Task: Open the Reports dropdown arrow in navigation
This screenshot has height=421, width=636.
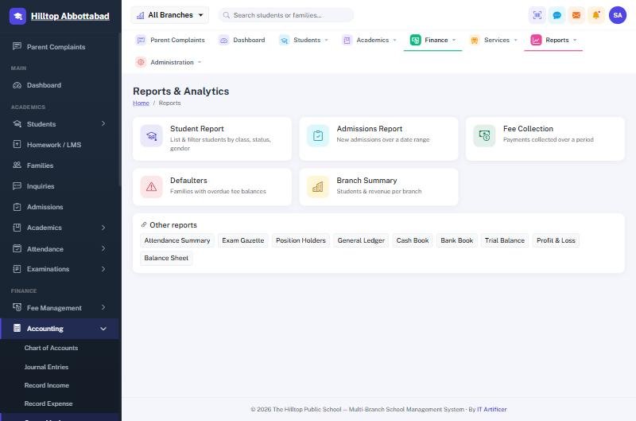Action: click(x=575, y=40)
